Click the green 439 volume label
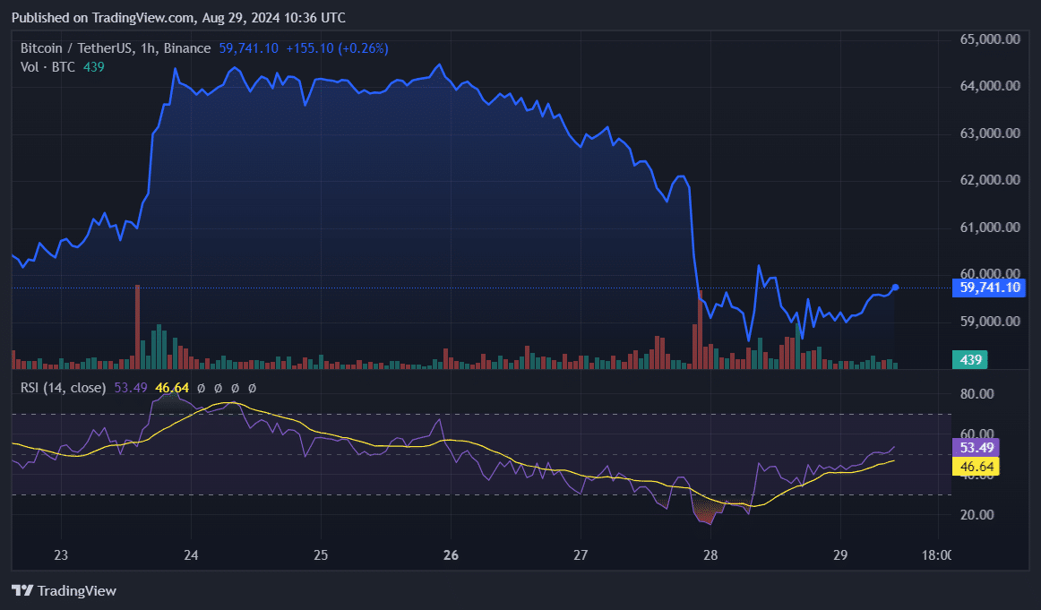Image resolution: width=1041 pixels, height=610 pixels. pos(968,358)
